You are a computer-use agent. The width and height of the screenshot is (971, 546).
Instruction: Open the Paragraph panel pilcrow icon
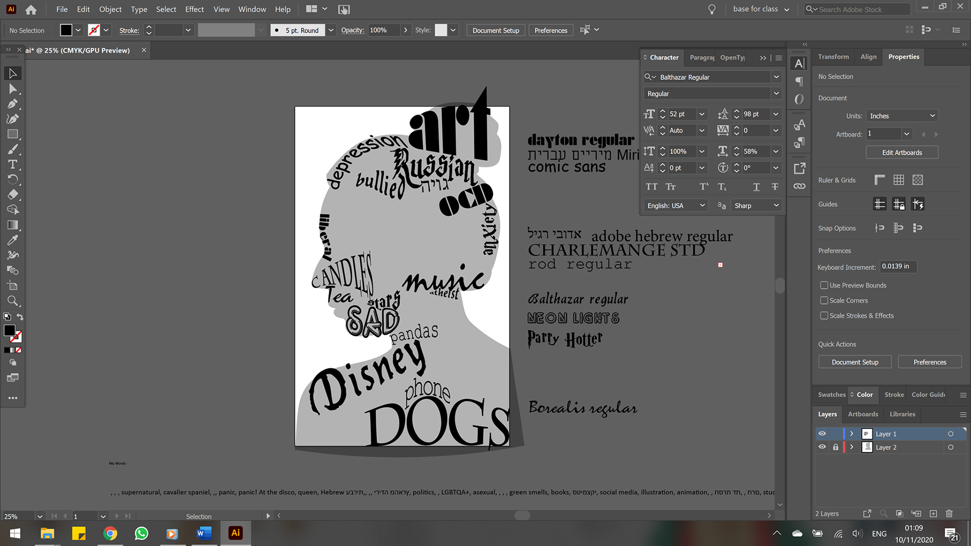[799, 81]
